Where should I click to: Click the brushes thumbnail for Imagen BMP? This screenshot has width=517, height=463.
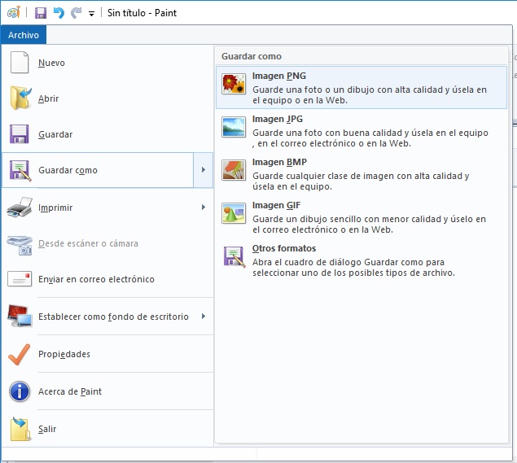pos(234,170)
